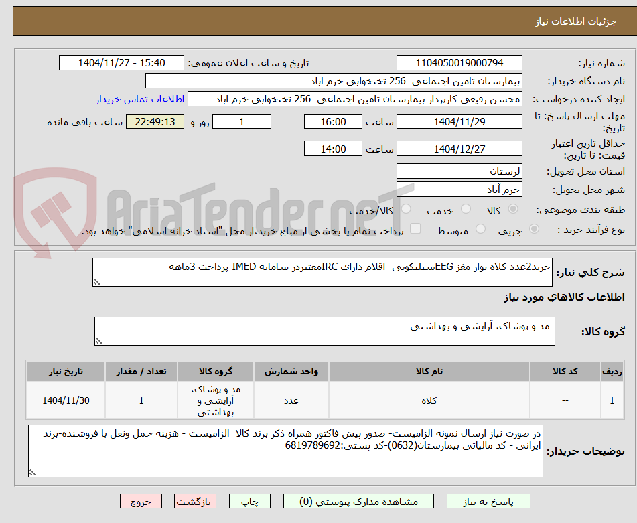Click the نام دستگاه خریدار field

coord(334,81)
